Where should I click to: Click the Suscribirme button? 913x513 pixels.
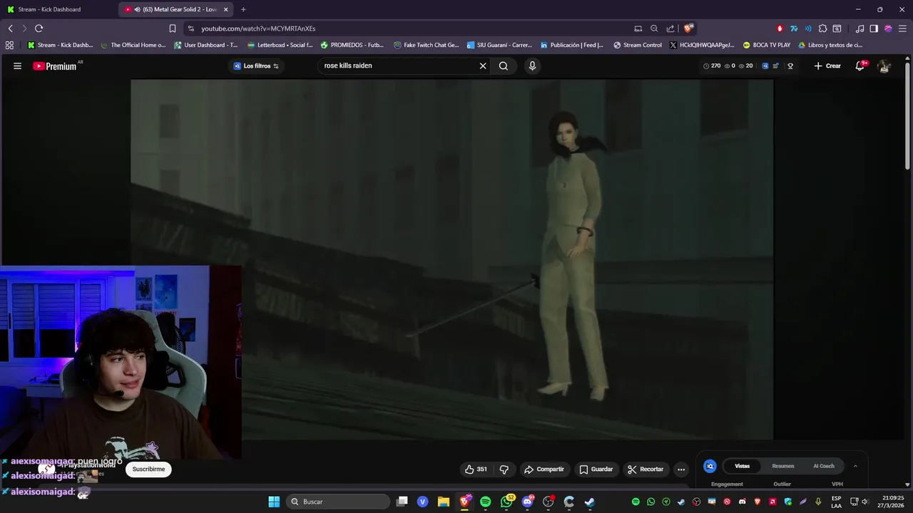pos(148,469)
